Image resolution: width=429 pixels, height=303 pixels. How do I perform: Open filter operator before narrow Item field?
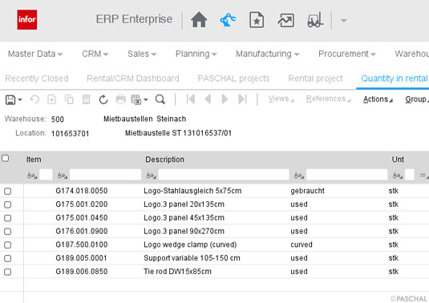point(32,176)
